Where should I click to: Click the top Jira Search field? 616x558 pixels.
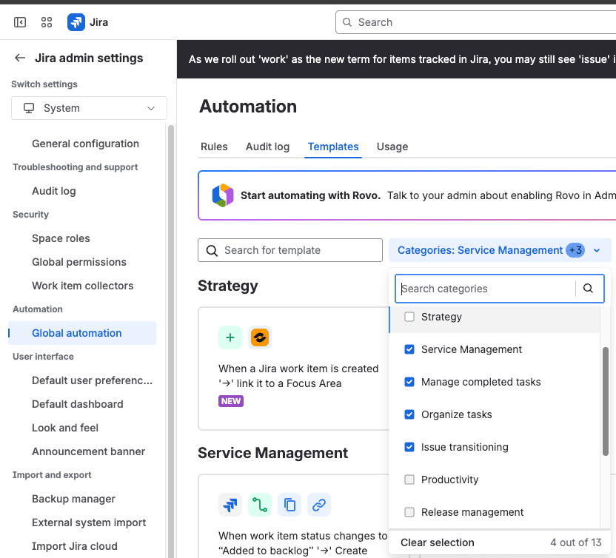475,22
